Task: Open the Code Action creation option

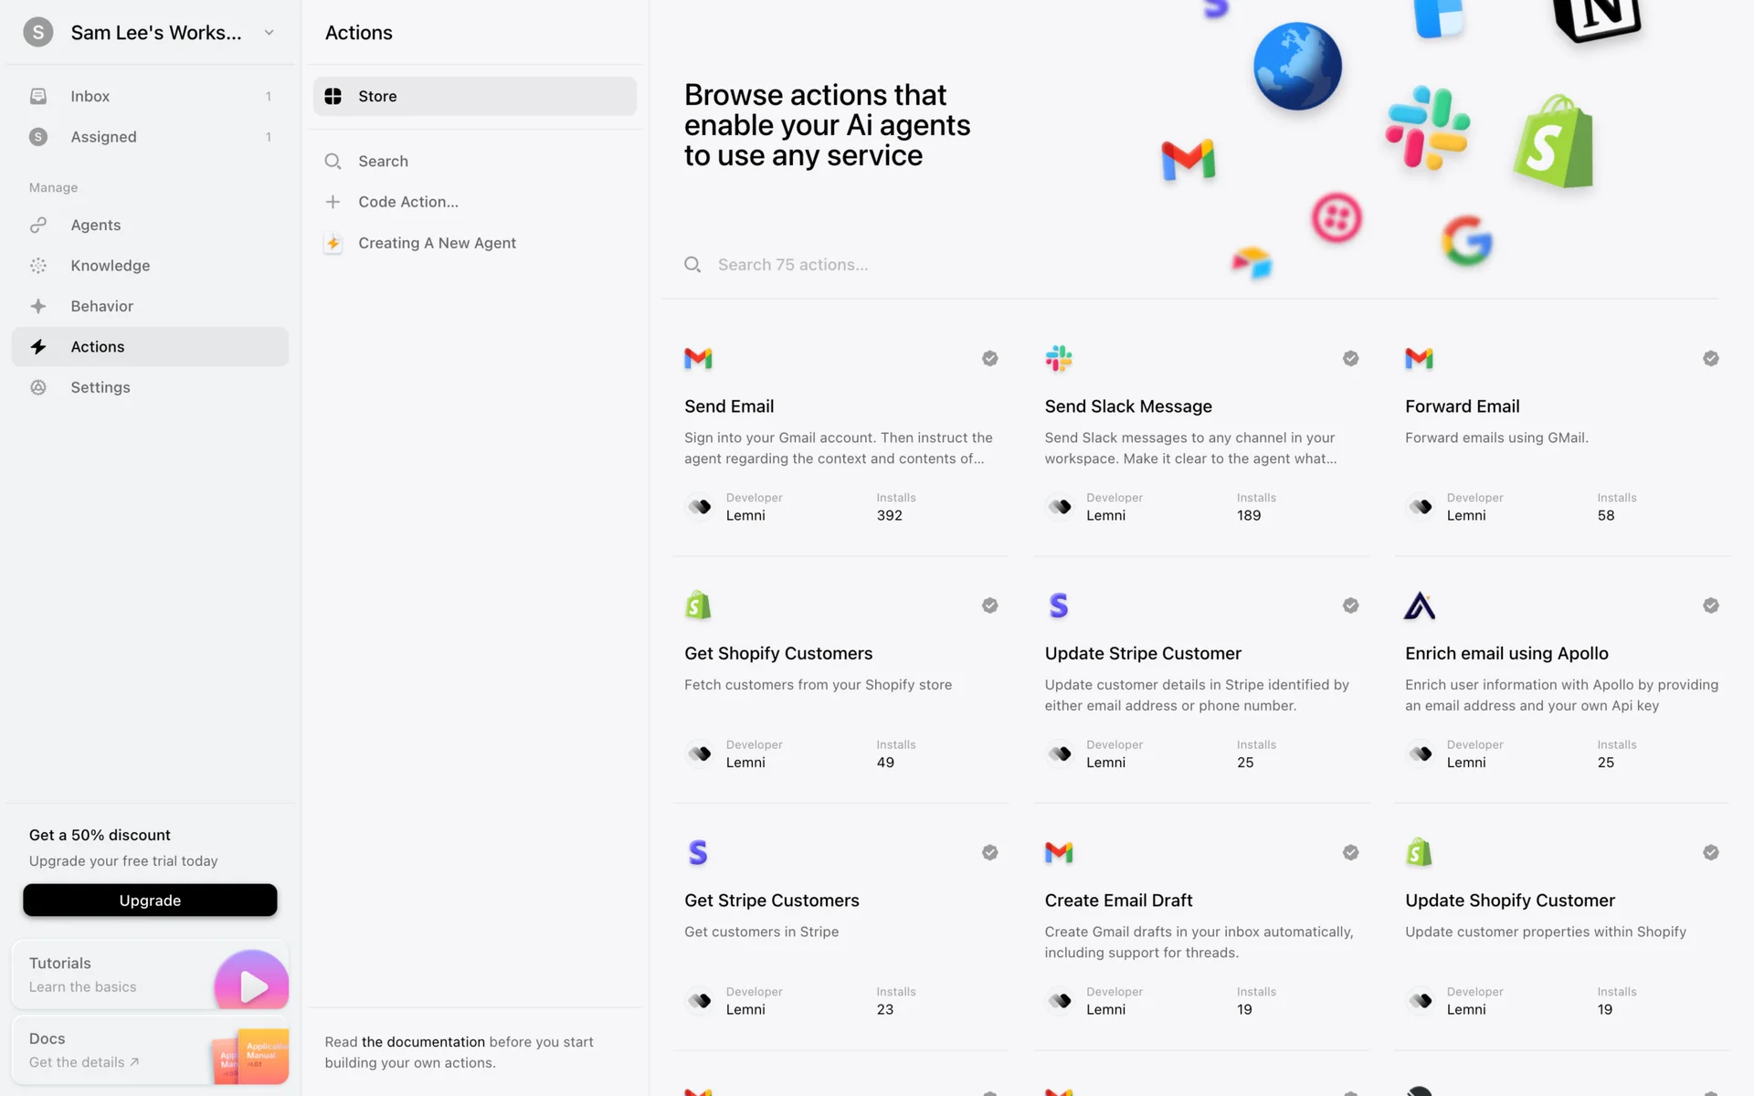Action: pos(407,202)
